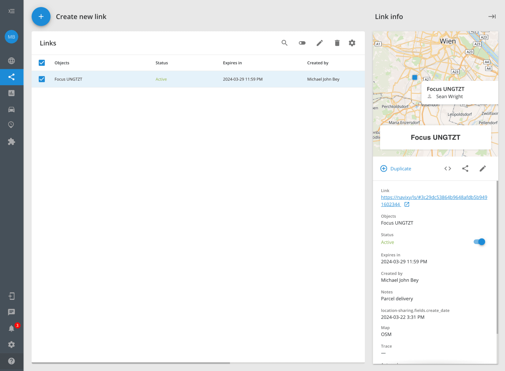Screen dimensions: 505x371
Task: Click the green Active status cell
Action: 161,79
